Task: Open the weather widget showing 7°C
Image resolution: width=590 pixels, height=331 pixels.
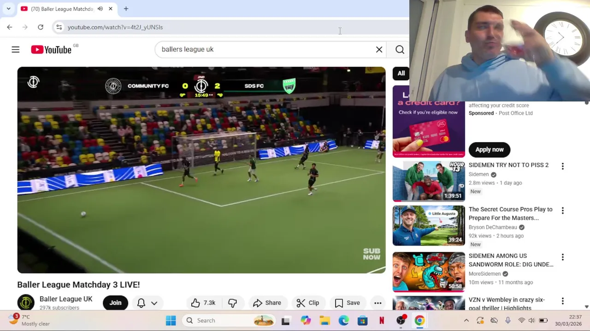Action: coord(29,320)
